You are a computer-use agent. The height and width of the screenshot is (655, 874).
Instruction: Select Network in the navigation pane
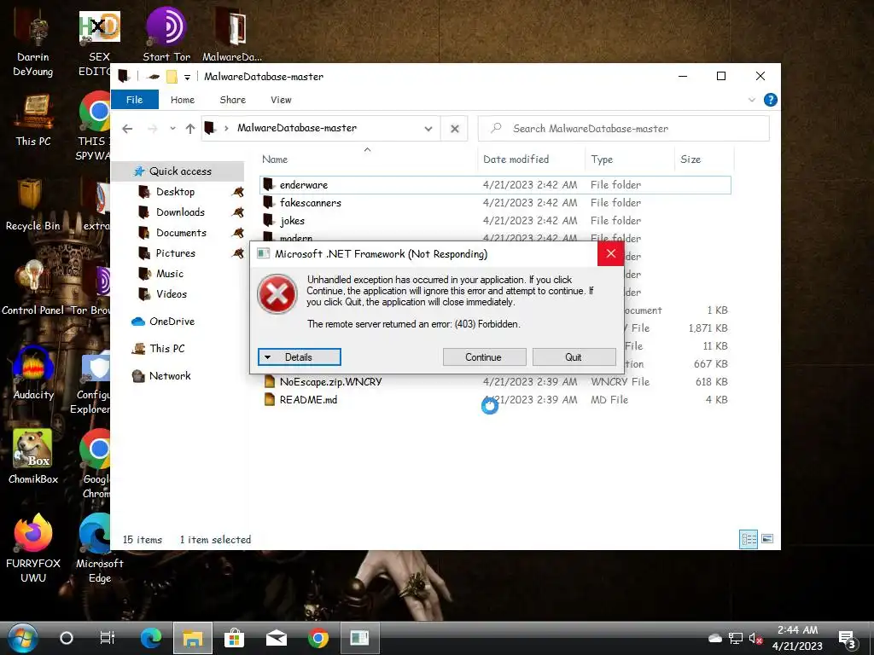170,376
